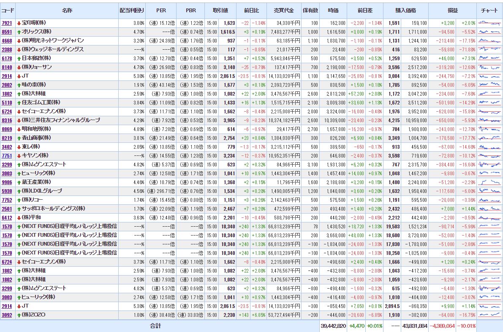
Task: Select the 損益 column header
Action: (x=453, y=10)
